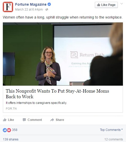The width and height of the screenshot is (126, 142).
Task: Open the Fortune Magazine page name link
Action: 31,4
